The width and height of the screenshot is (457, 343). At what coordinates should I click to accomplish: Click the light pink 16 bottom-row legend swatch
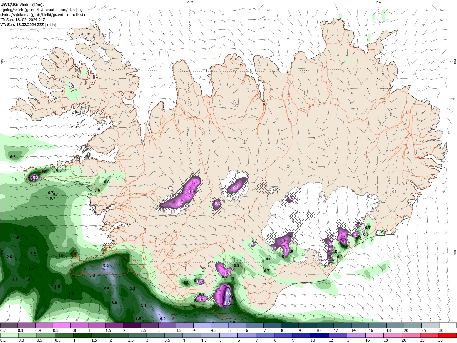tap(374, 335)
